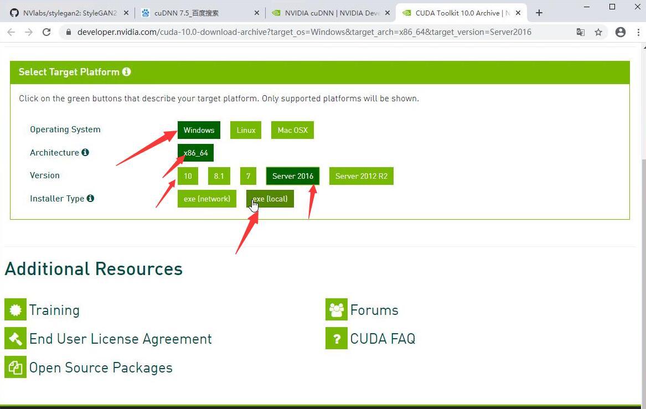
Task: Click the Training gear icon
Action: coord(15,309)
